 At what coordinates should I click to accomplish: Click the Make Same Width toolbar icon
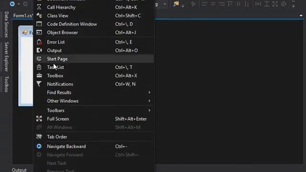point(258,4)
